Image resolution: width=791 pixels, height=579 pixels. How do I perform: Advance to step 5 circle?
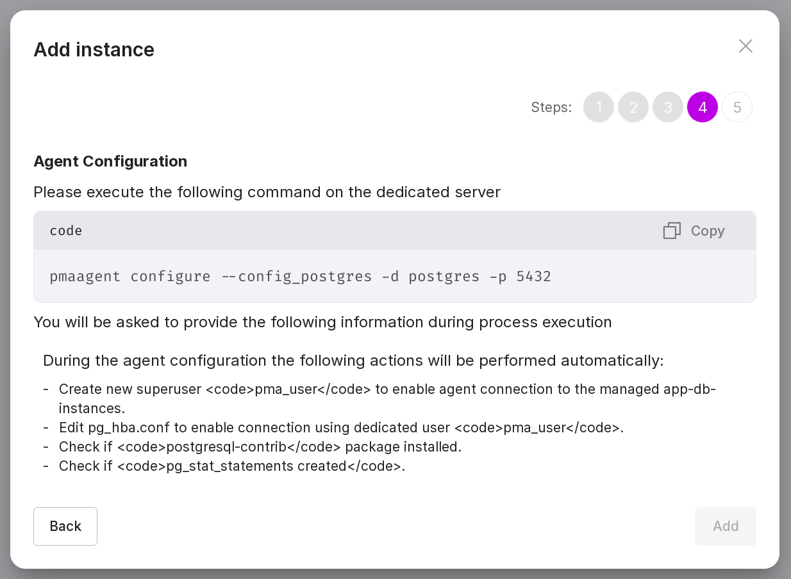737,107
